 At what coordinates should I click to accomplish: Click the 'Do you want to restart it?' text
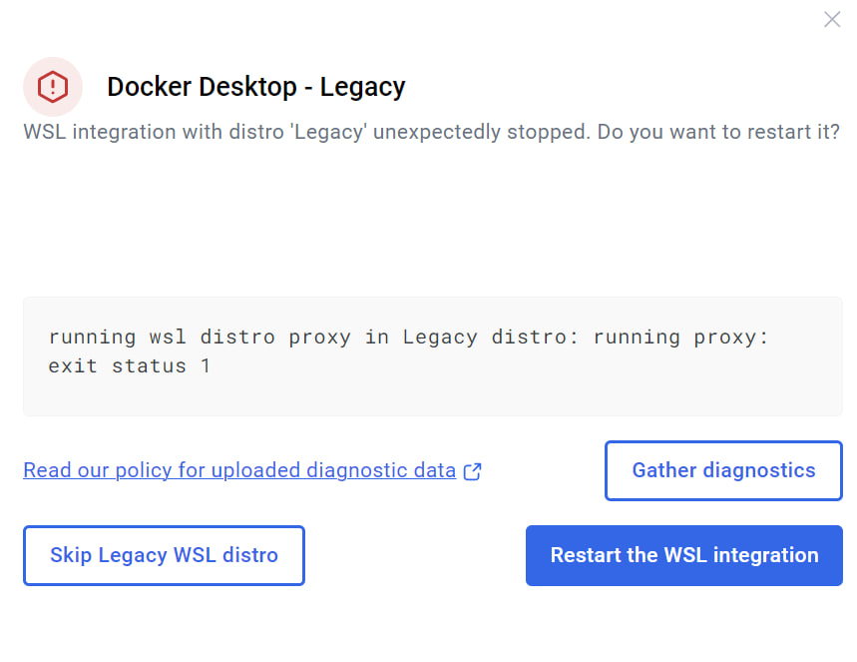tap(718, 132)
